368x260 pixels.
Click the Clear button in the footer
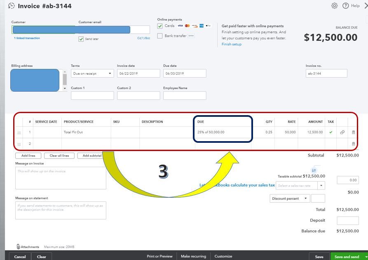coord(41,257)
